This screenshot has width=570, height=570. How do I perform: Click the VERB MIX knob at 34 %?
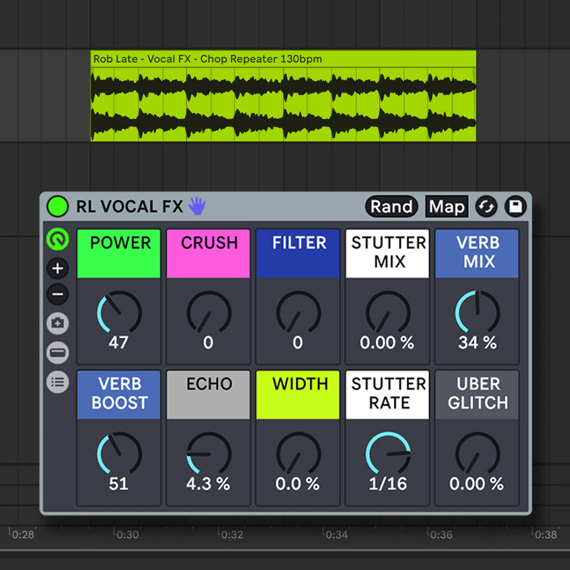click(477, 312)
